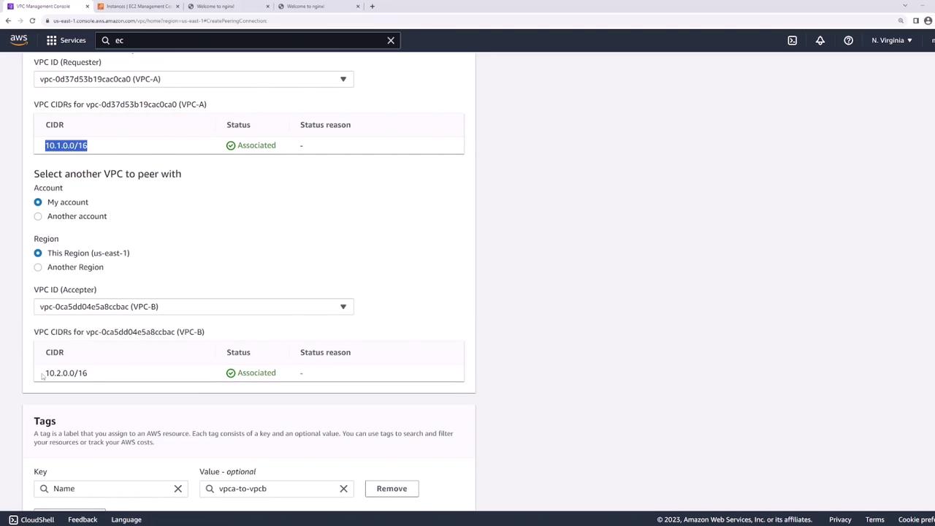Screen dimensions: 935x526
Task: Switch to the EC2 Instances browser tab
Action: click(x=137, y=7)
